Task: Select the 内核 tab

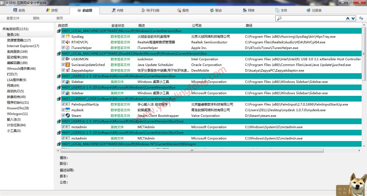Action: [117, 10]
